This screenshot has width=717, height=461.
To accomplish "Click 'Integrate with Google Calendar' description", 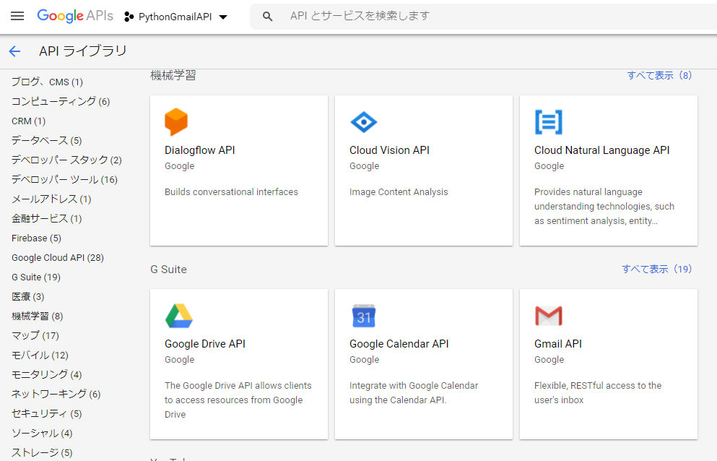I will click(414, 392).
